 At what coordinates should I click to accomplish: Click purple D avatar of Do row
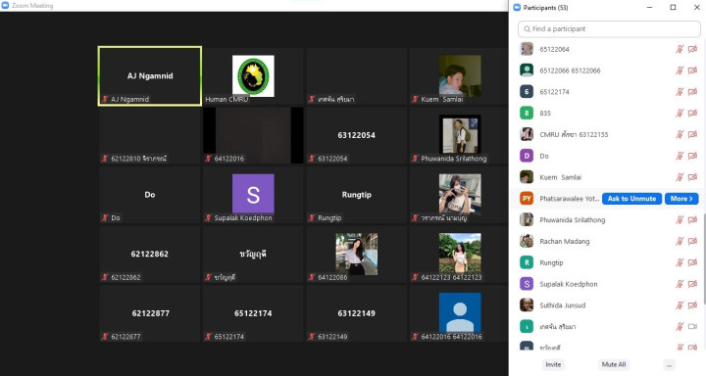click(527, 156)
